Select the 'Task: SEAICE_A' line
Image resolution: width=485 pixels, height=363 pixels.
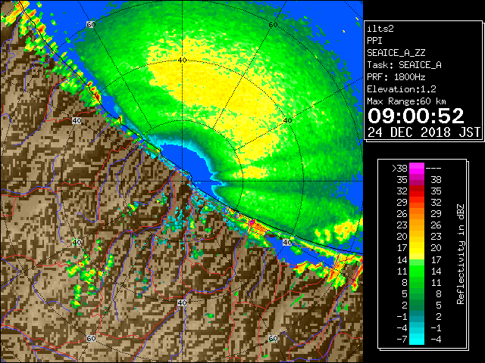(x=404, y=65)
